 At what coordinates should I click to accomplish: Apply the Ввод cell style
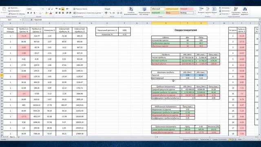172,13
